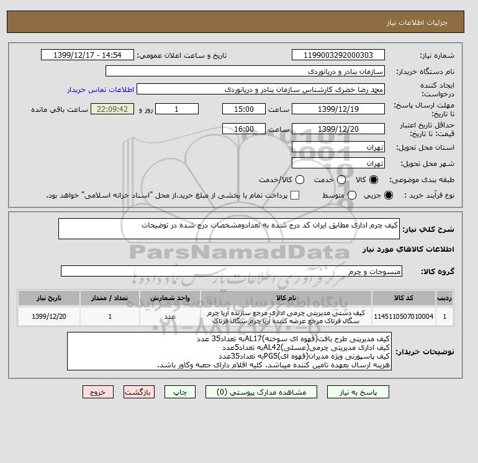Click the need date cell 1399/12/20 in table
The width and height of the screenshot is (478, 463).
(x=49, y=316)
